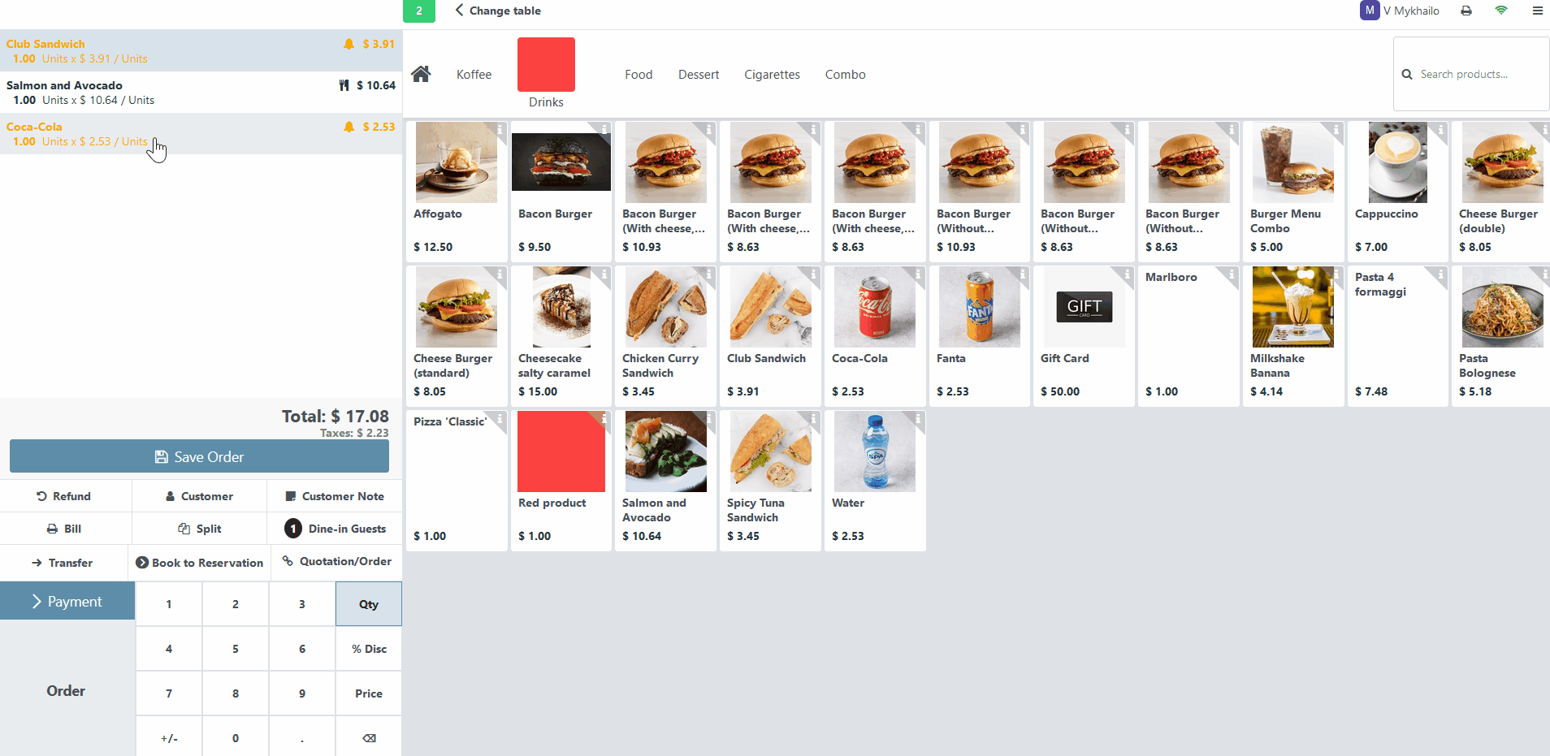
Task: Open Book to Reservation option
Action: click(199, 563)
